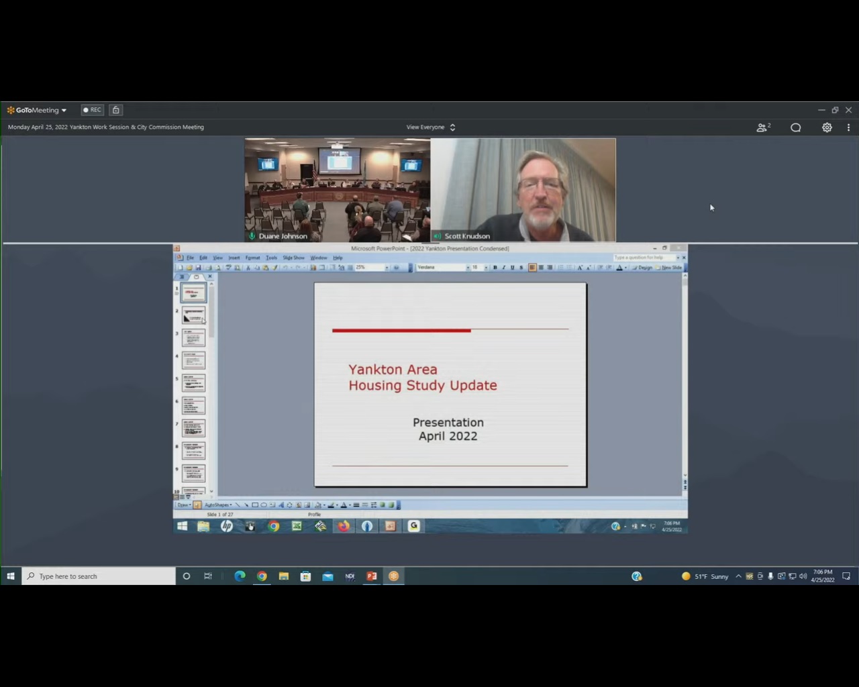Click the GoToMeeting icon in the taskbar

pyautogui.click(x=394, y=576)
